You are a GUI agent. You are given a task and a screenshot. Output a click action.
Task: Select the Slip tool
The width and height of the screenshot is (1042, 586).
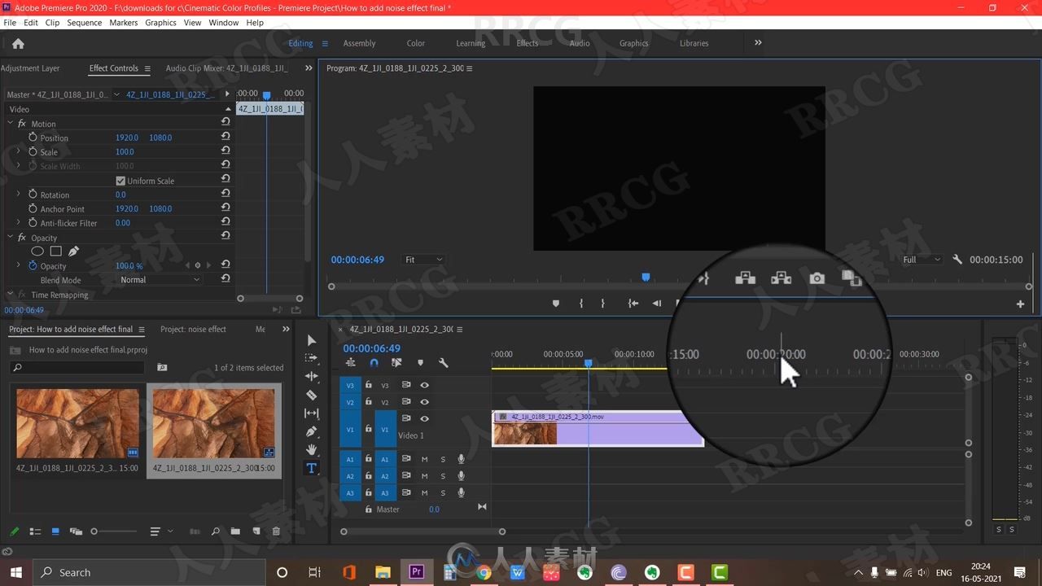pyautogui.click(x=311, y=413)
